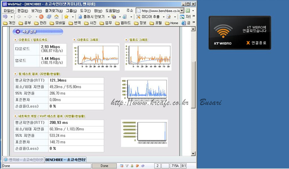The image size is (289, 169).
Task: Open the 도구(T) menu
Action: (x=85, y=11)
